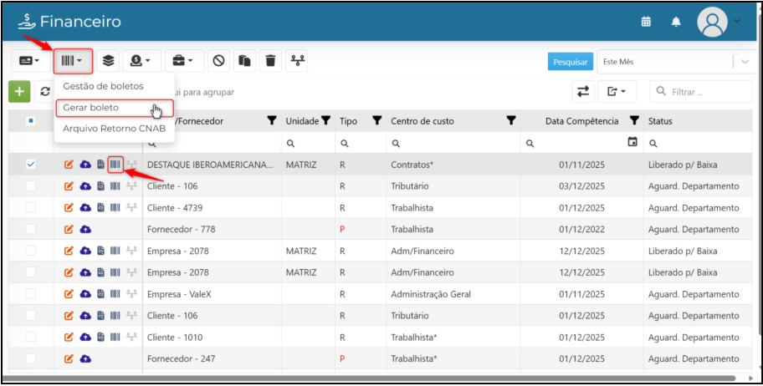Click the 03/12/2025 date cell
This screenshot has height=386, width=763.
(x=581, y=186)
